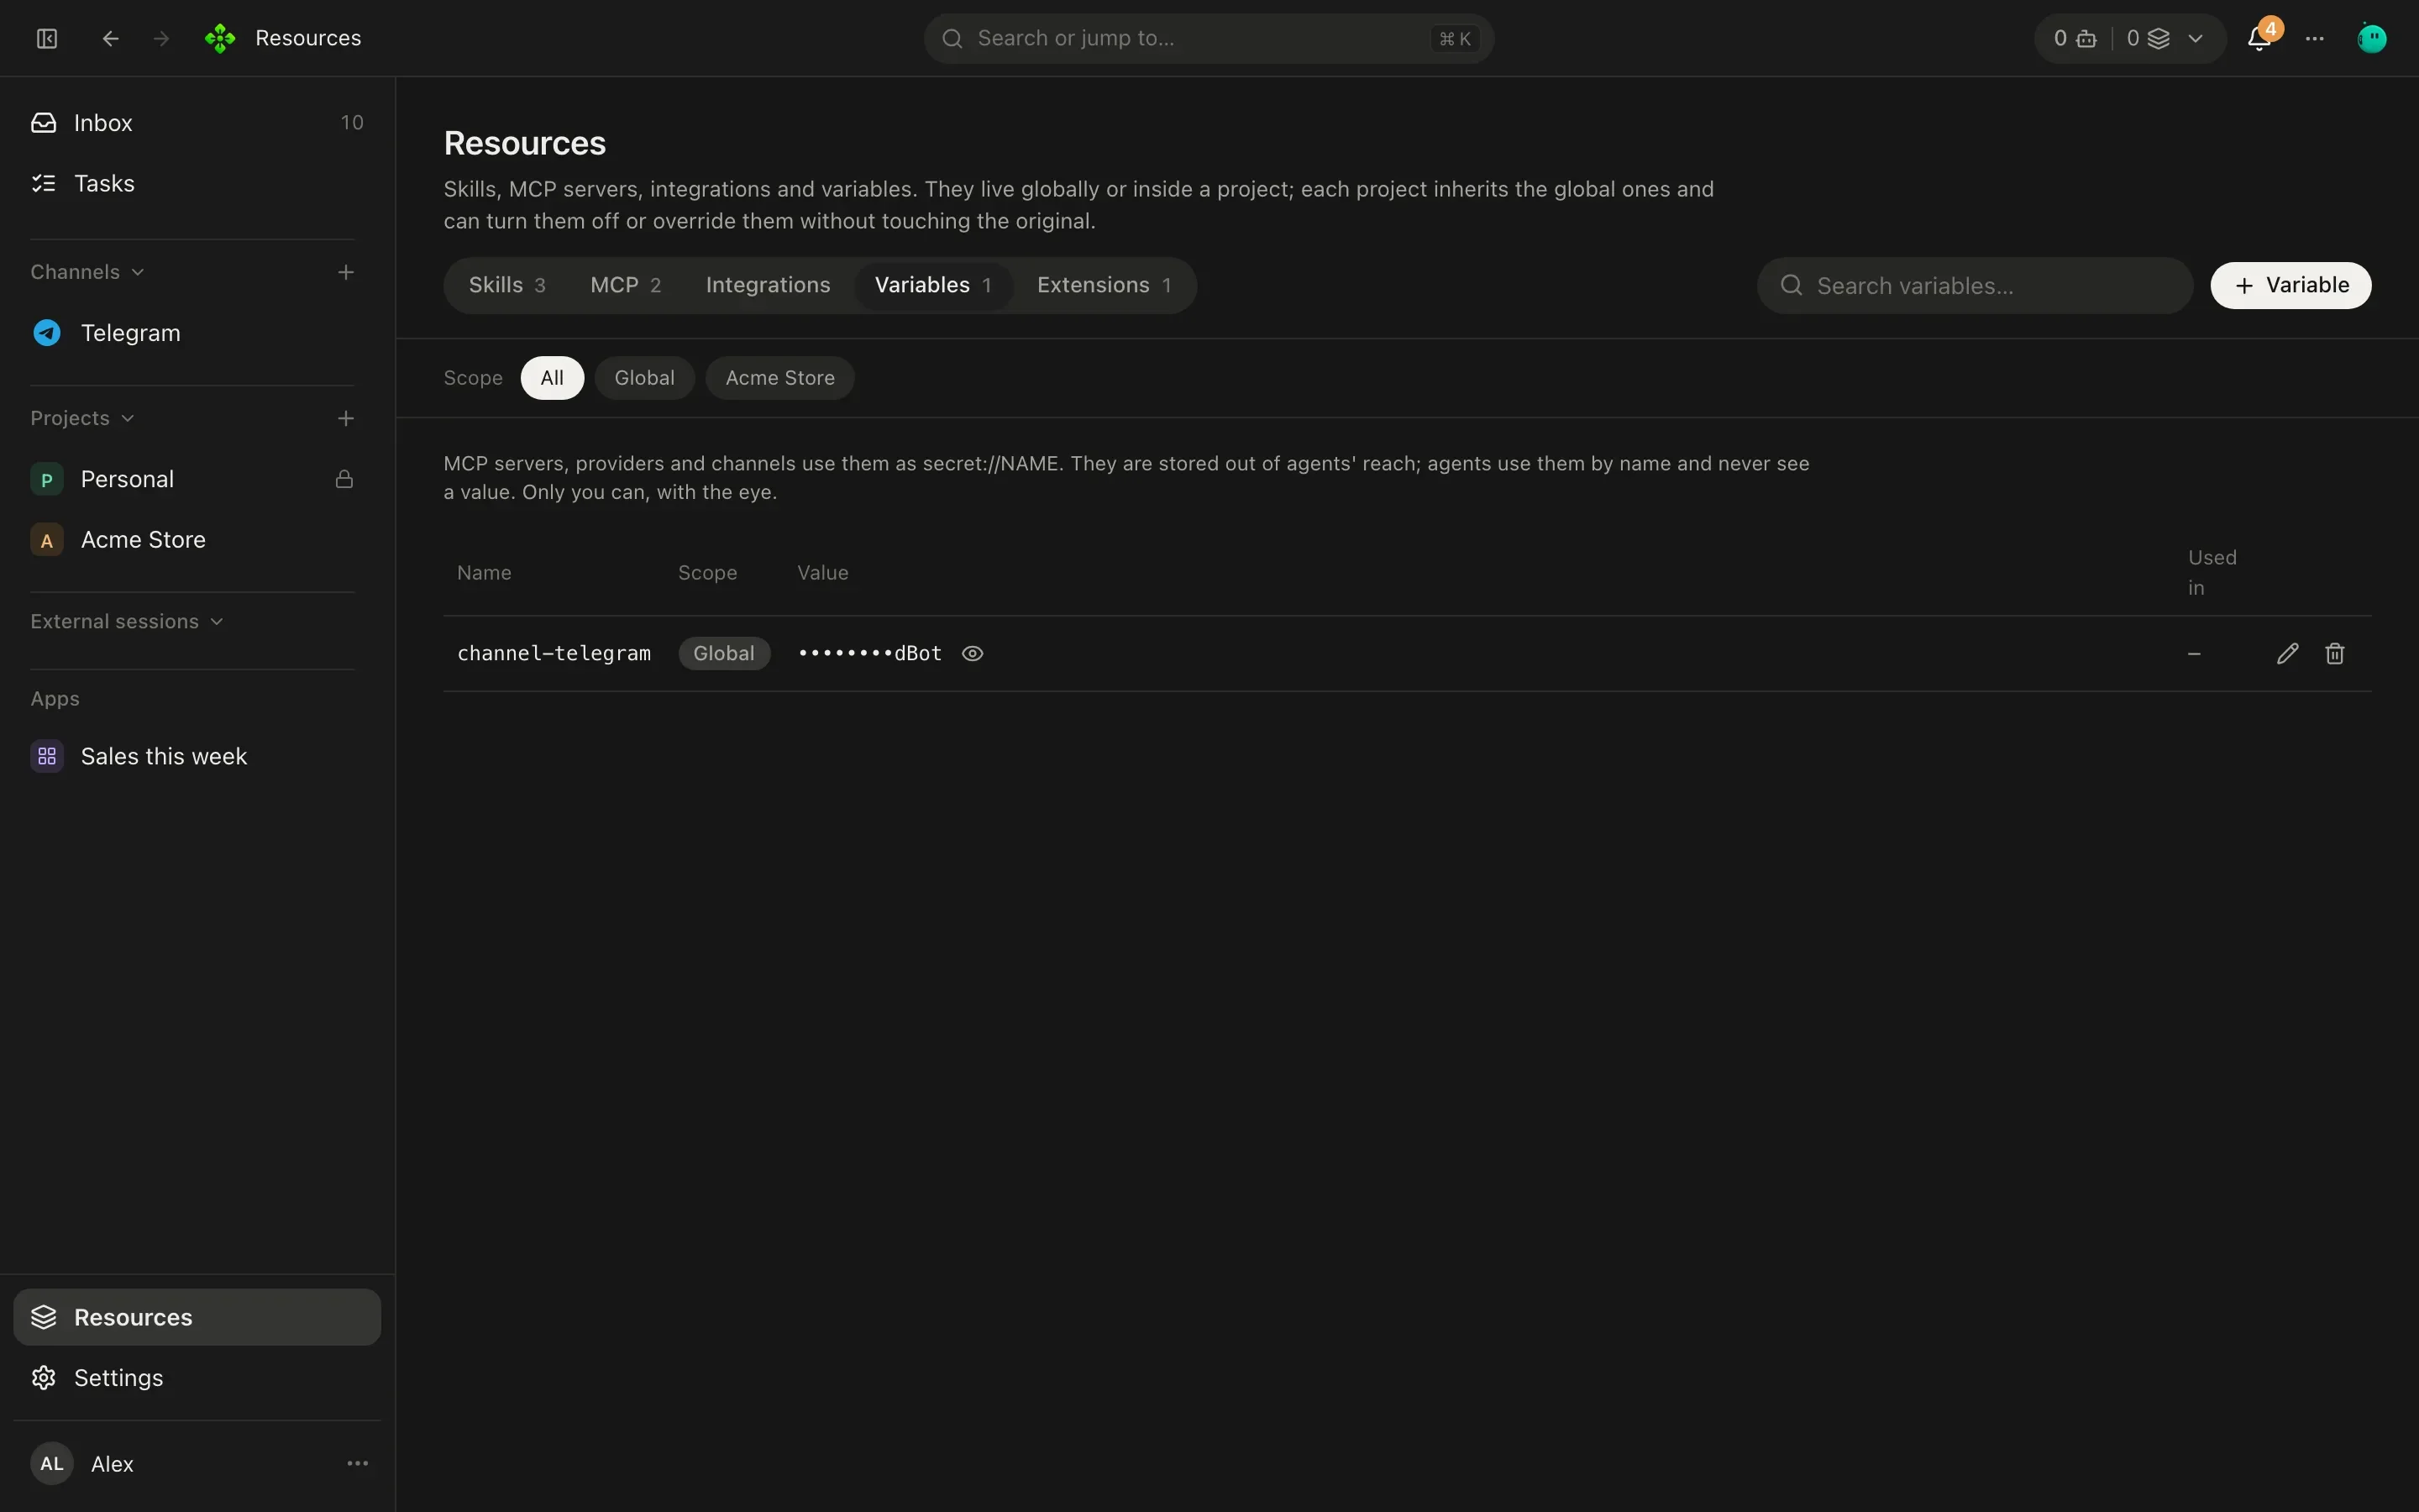
Task: Edit the channel-telegram variable with pencil
Action: coord(2287,653)
